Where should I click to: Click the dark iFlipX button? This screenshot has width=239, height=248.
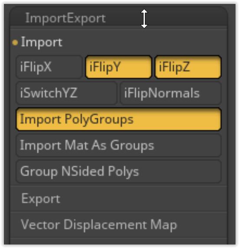click(49, 67)
